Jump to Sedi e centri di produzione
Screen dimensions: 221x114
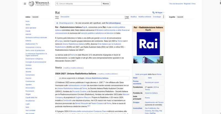click(35, 51)
